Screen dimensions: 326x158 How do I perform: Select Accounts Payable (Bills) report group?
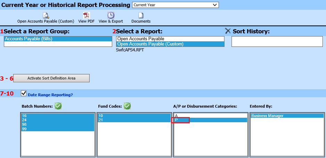tap(58, 39)
